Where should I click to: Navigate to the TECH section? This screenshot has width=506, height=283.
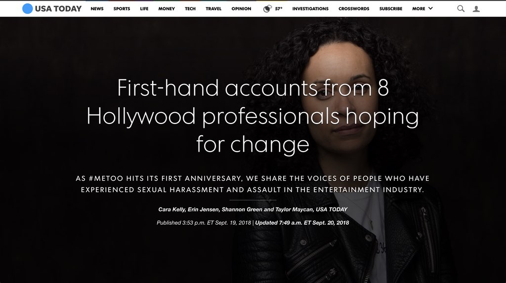pyautogui.click(x=190, y=9)
